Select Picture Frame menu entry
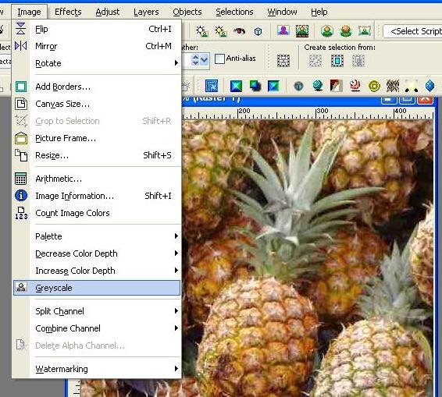 [x=96, y=138]
